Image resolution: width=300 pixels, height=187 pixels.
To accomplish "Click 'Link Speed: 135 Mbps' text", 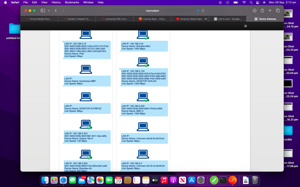I will pos(76,141).
